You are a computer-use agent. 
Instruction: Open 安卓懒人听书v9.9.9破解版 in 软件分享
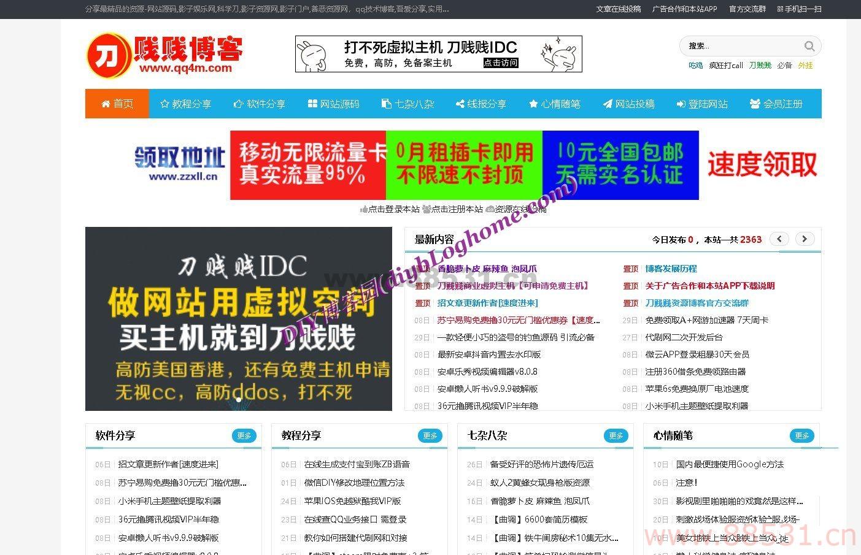(x=169, y=538)
